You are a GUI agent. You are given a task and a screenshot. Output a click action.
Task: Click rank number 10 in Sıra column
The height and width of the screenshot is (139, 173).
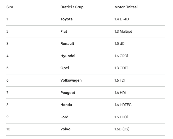coord(8,129)
